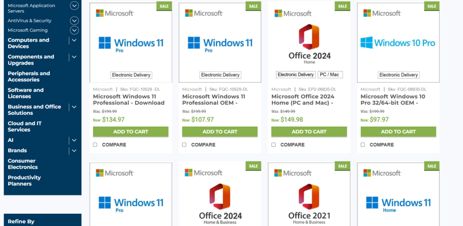Open Microsoft Windows 11 Professional OEM title
Screen dimensions: 463x226
pyautogui.click(x=214, y=100)
